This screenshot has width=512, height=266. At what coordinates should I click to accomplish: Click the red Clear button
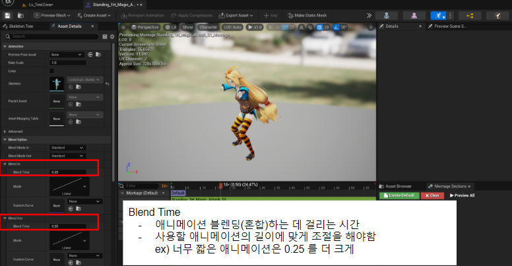(x=432, y=195)
